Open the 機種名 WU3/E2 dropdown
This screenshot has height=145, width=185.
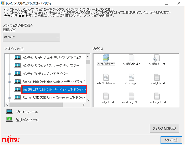tap(31, 37)
